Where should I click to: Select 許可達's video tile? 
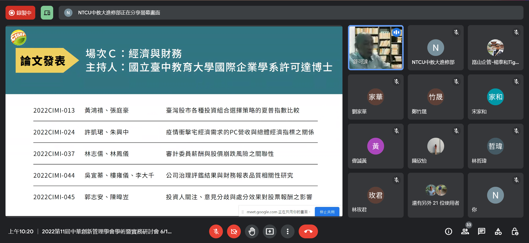(376, 48)
